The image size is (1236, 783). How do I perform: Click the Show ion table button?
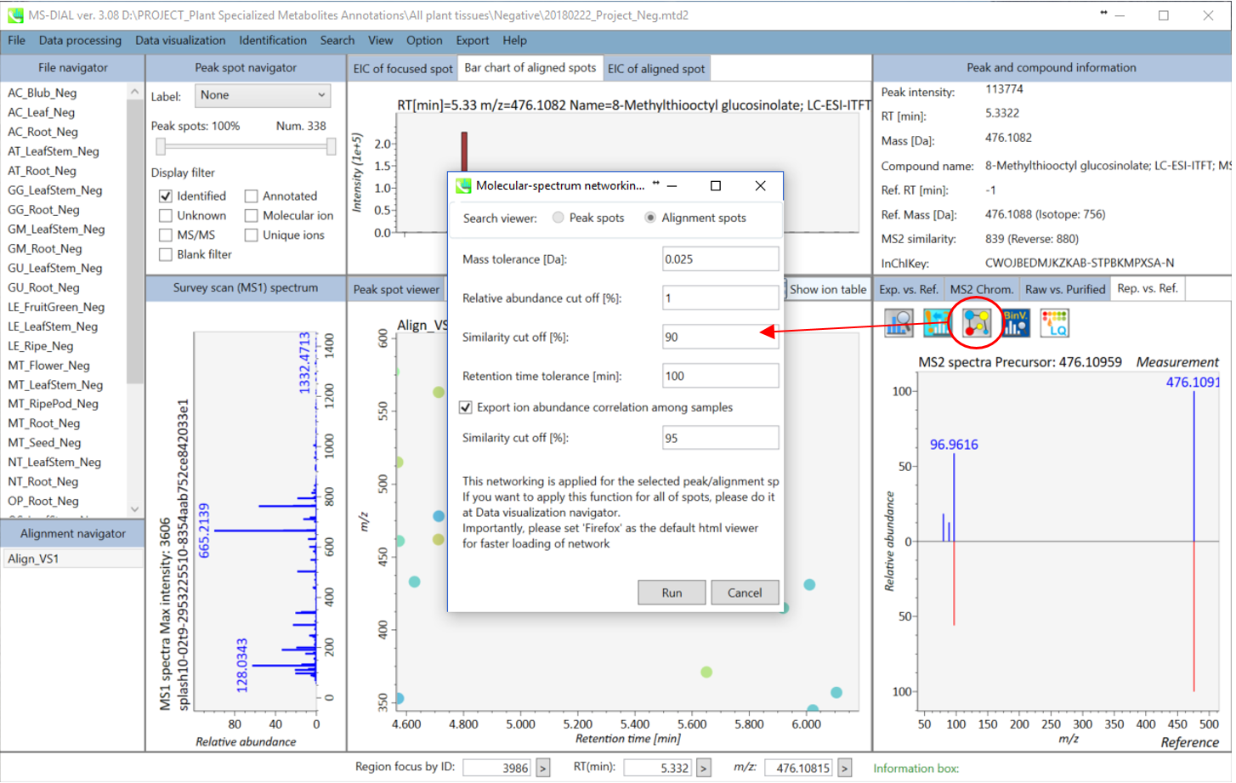pyautogui.click(x=828, y=289)
